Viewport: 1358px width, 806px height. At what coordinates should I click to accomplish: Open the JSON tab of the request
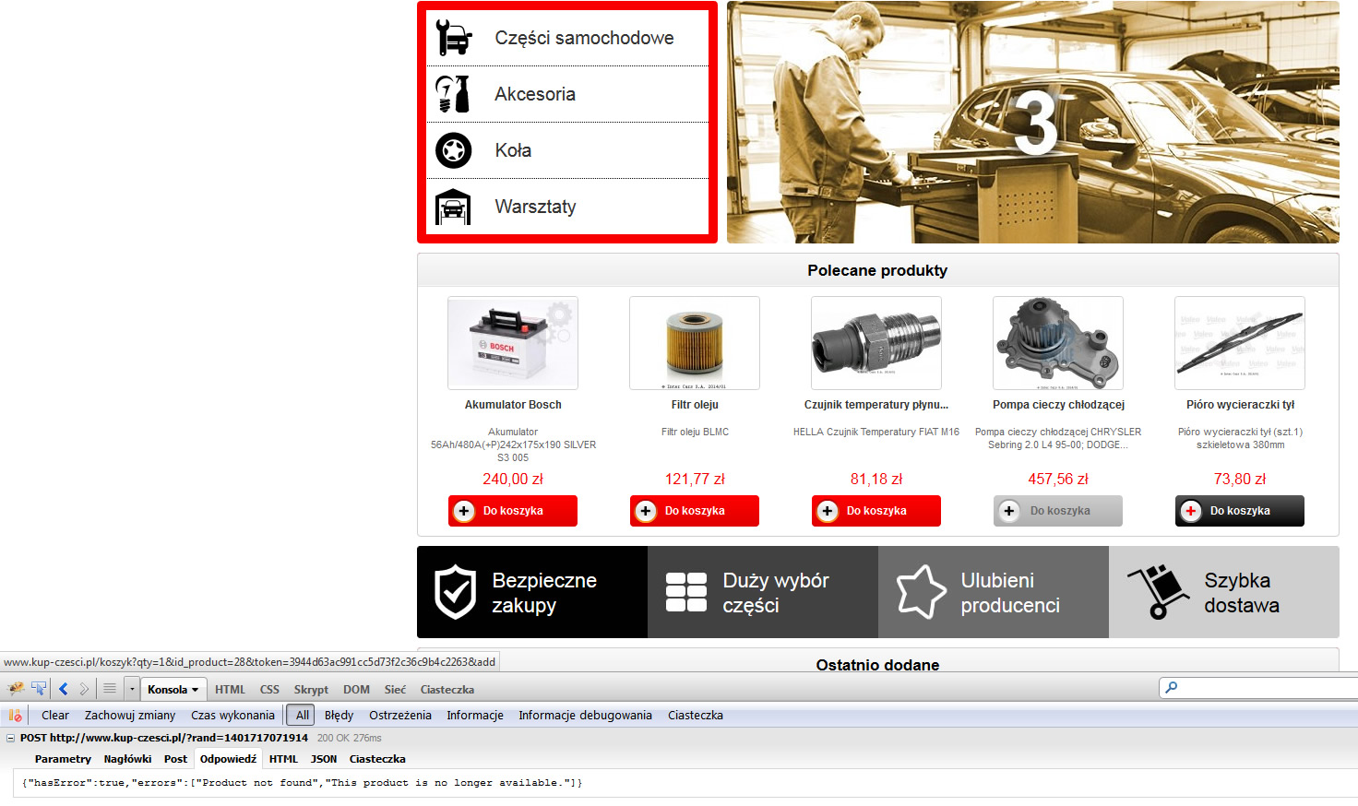(x=324, y=759)
